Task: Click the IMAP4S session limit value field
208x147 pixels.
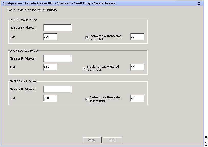Action: click(x=137, y=67)
